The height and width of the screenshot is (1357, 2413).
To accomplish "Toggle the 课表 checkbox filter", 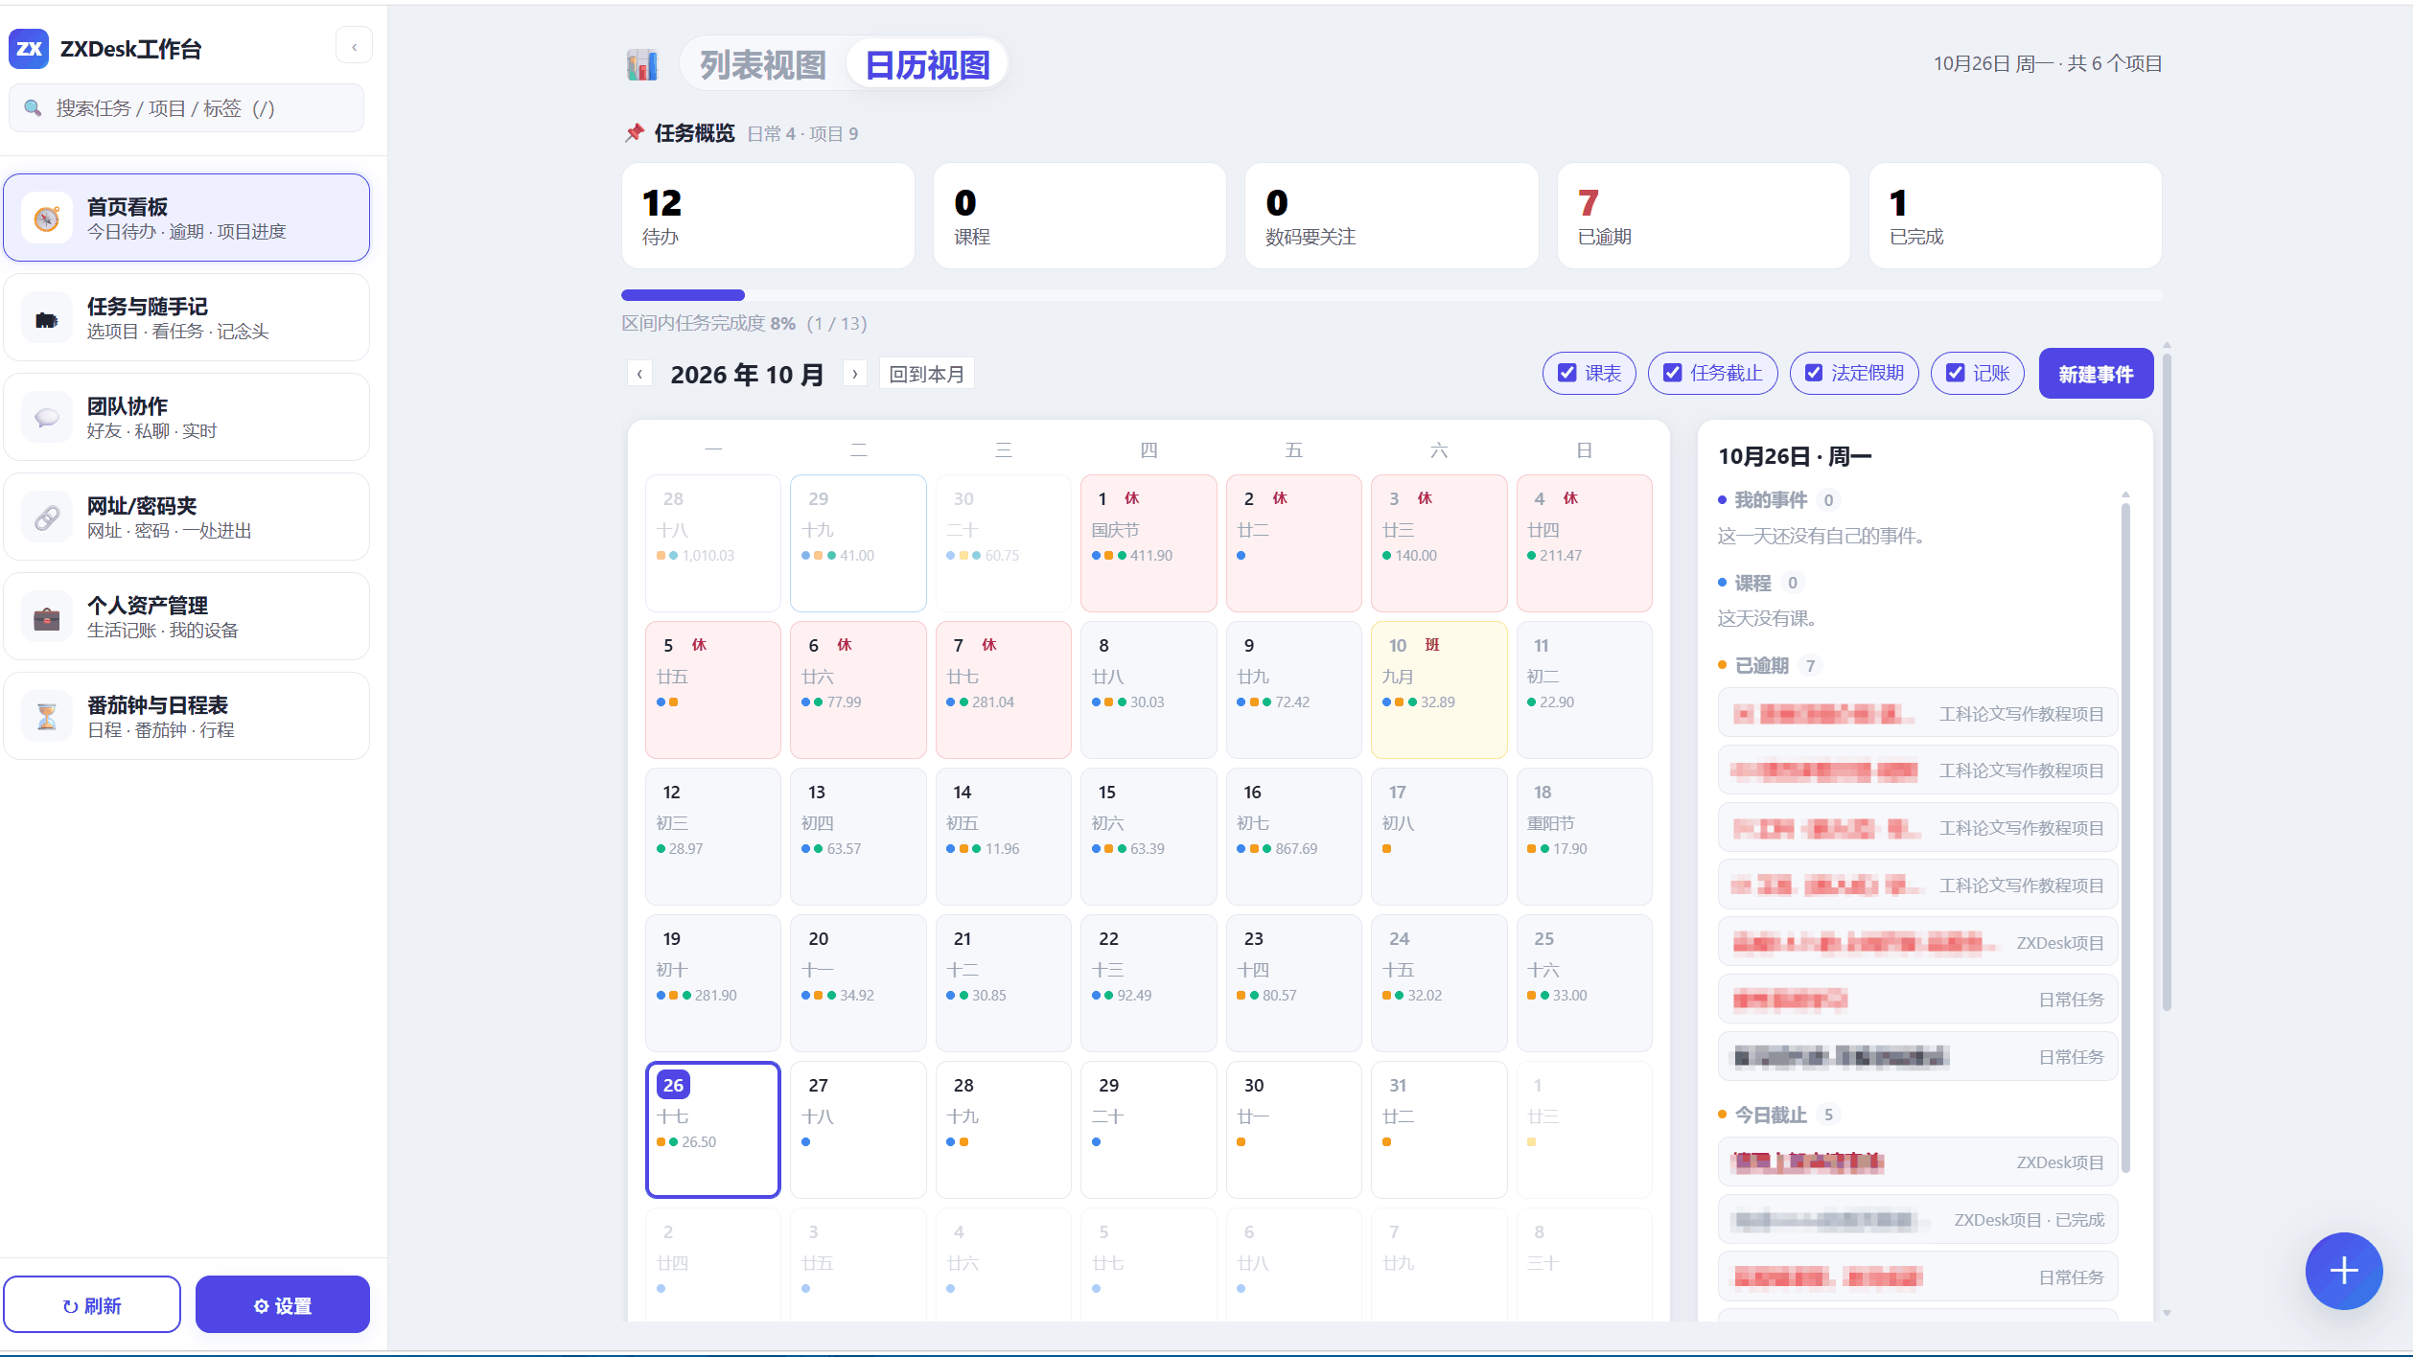I will tap(1589, 374).
